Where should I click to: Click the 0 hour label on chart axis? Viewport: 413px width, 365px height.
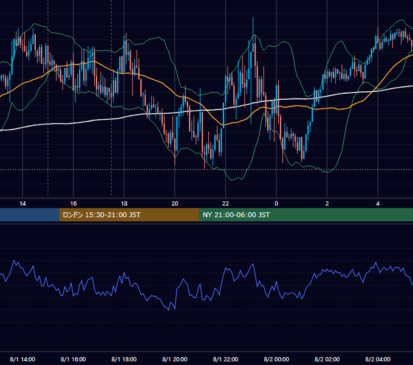click(276, 204)
